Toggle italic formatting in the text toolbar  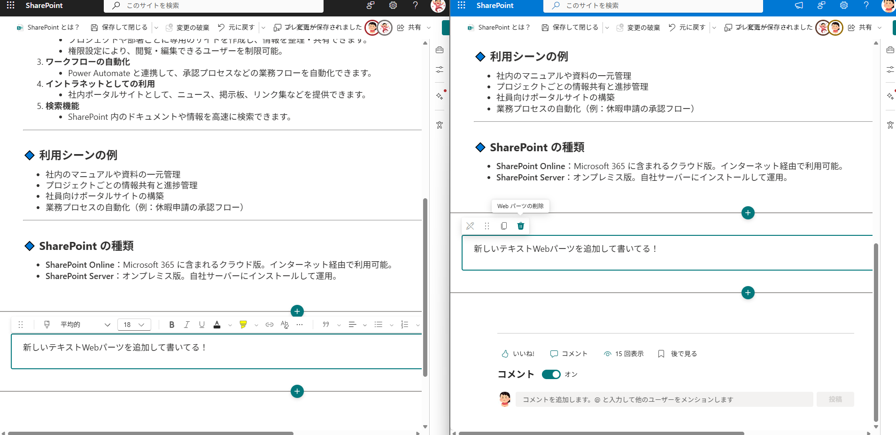(x=187, y=325)
